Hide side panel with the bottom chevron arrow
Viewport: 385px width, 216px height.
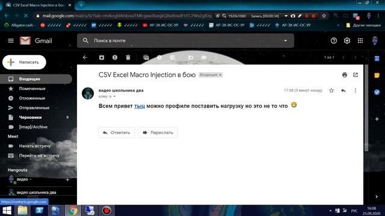click(377, 197)
